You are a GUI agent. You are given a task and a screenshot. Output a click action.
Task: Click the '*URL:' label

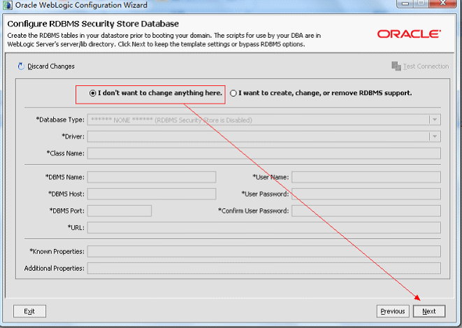[x=76, y=227]
